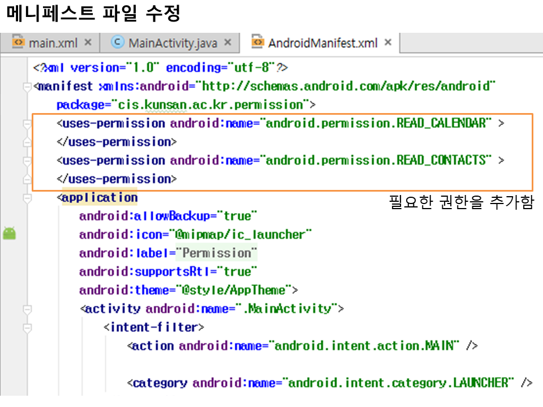Click the android.permission.READ_CALENDAR value
The height and width of the screenshot is (407, 543).
[x=376, y=123]
